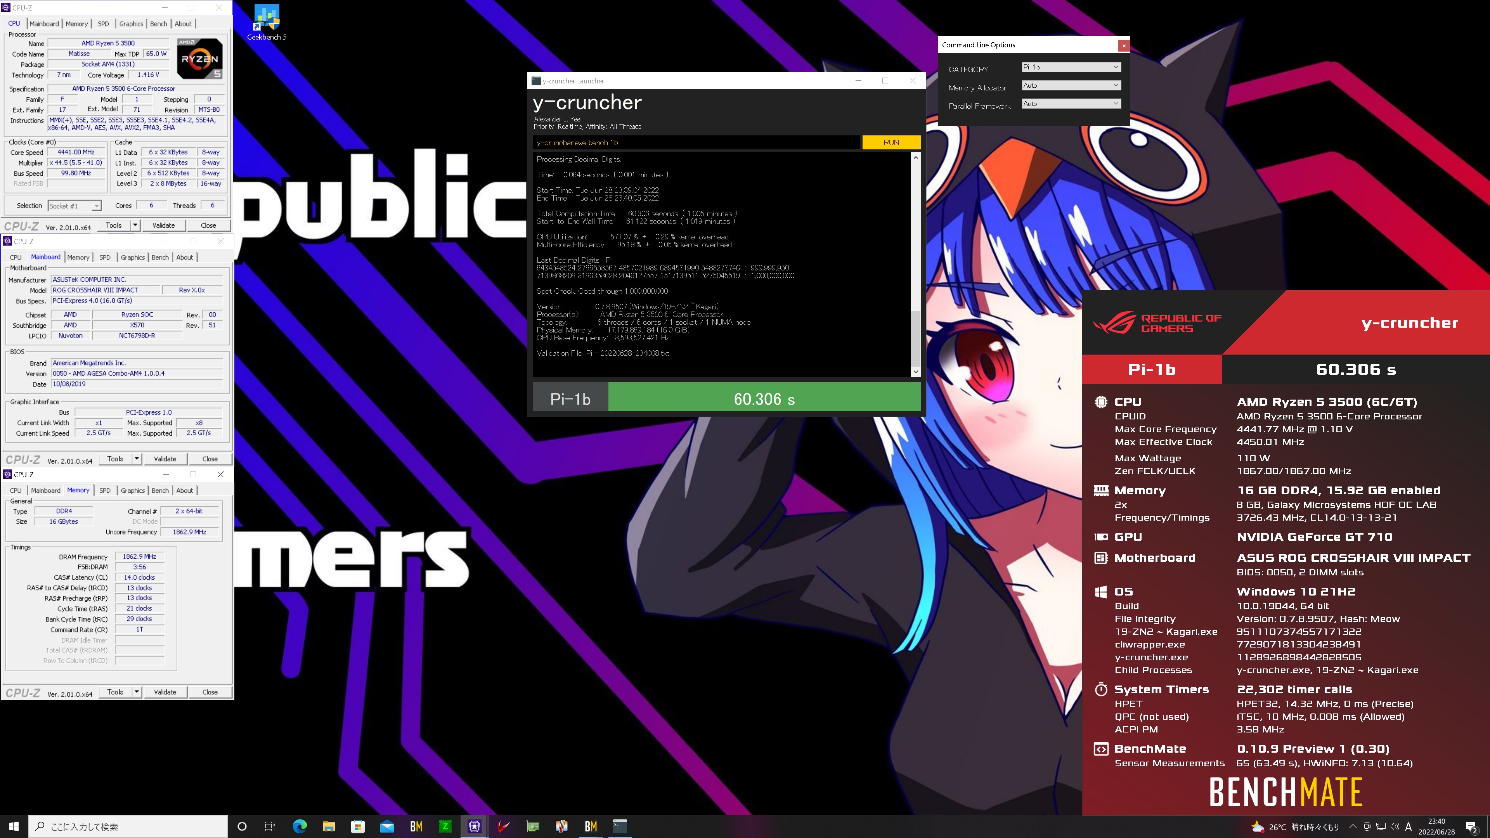
Task: Open Task View from the taskbar
Action: (270, 826)
